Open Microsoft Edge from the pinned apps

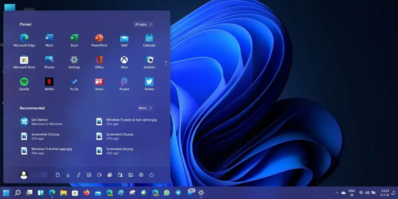pyautogui.click(x=24, y=37)
